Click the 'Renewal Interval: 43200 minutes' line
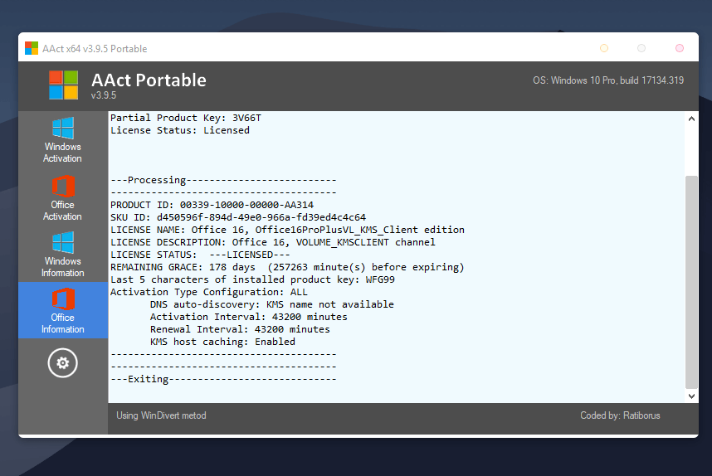The height and width of the screenshot is (476, 712). coord(240,329)
